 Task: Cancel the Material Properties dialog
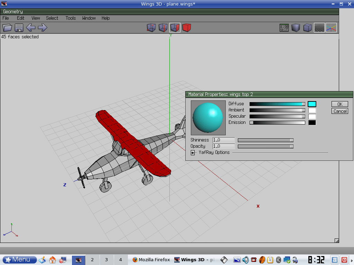click(339, 111)
